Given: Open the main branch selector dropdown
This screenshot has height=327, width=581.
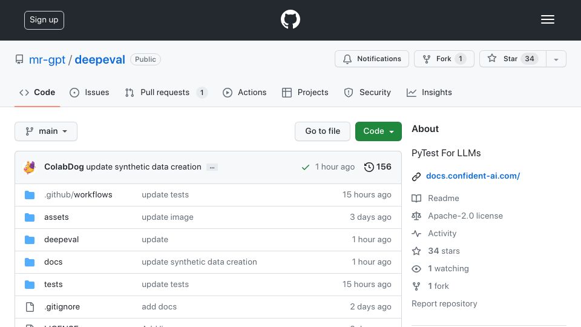Looking at the screenshot, I should click(46, 131).
